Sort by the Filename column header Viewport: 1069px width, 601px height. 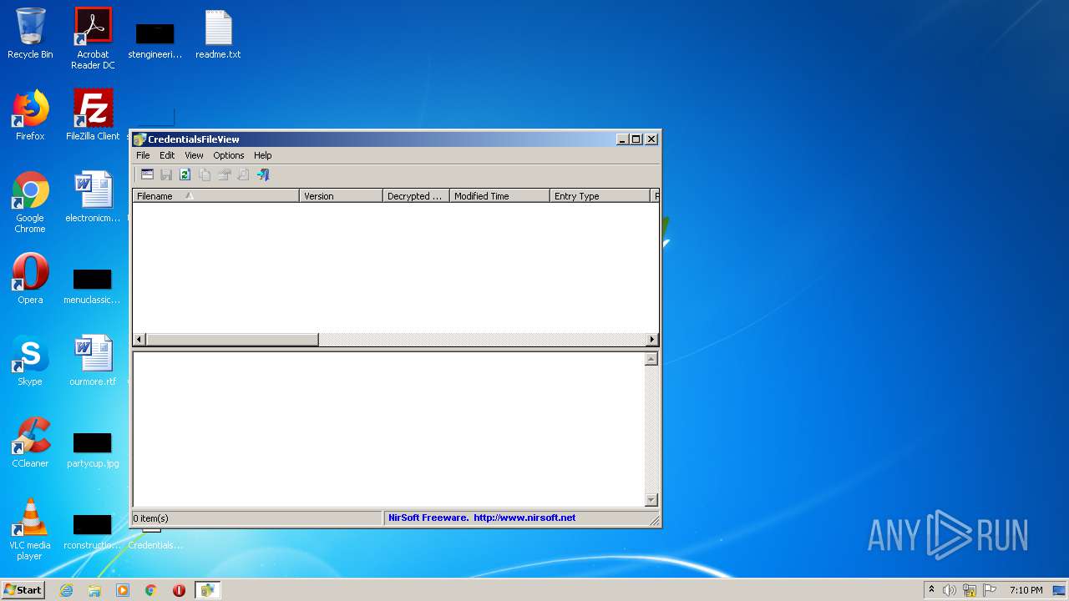[x=215, y=196]
